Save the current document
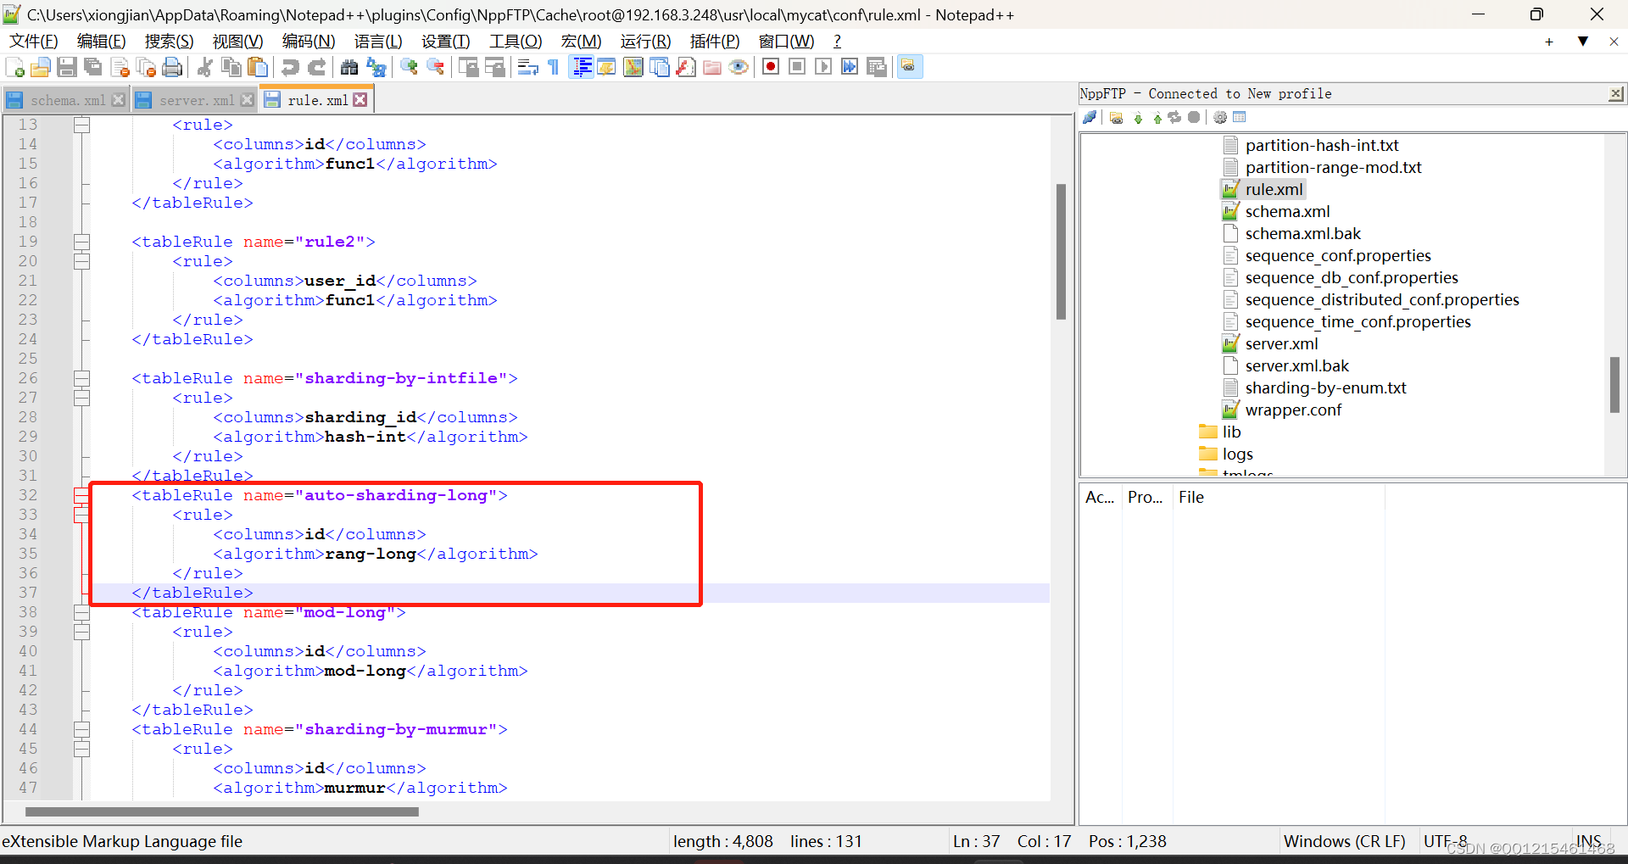 [x=67, y=67]
